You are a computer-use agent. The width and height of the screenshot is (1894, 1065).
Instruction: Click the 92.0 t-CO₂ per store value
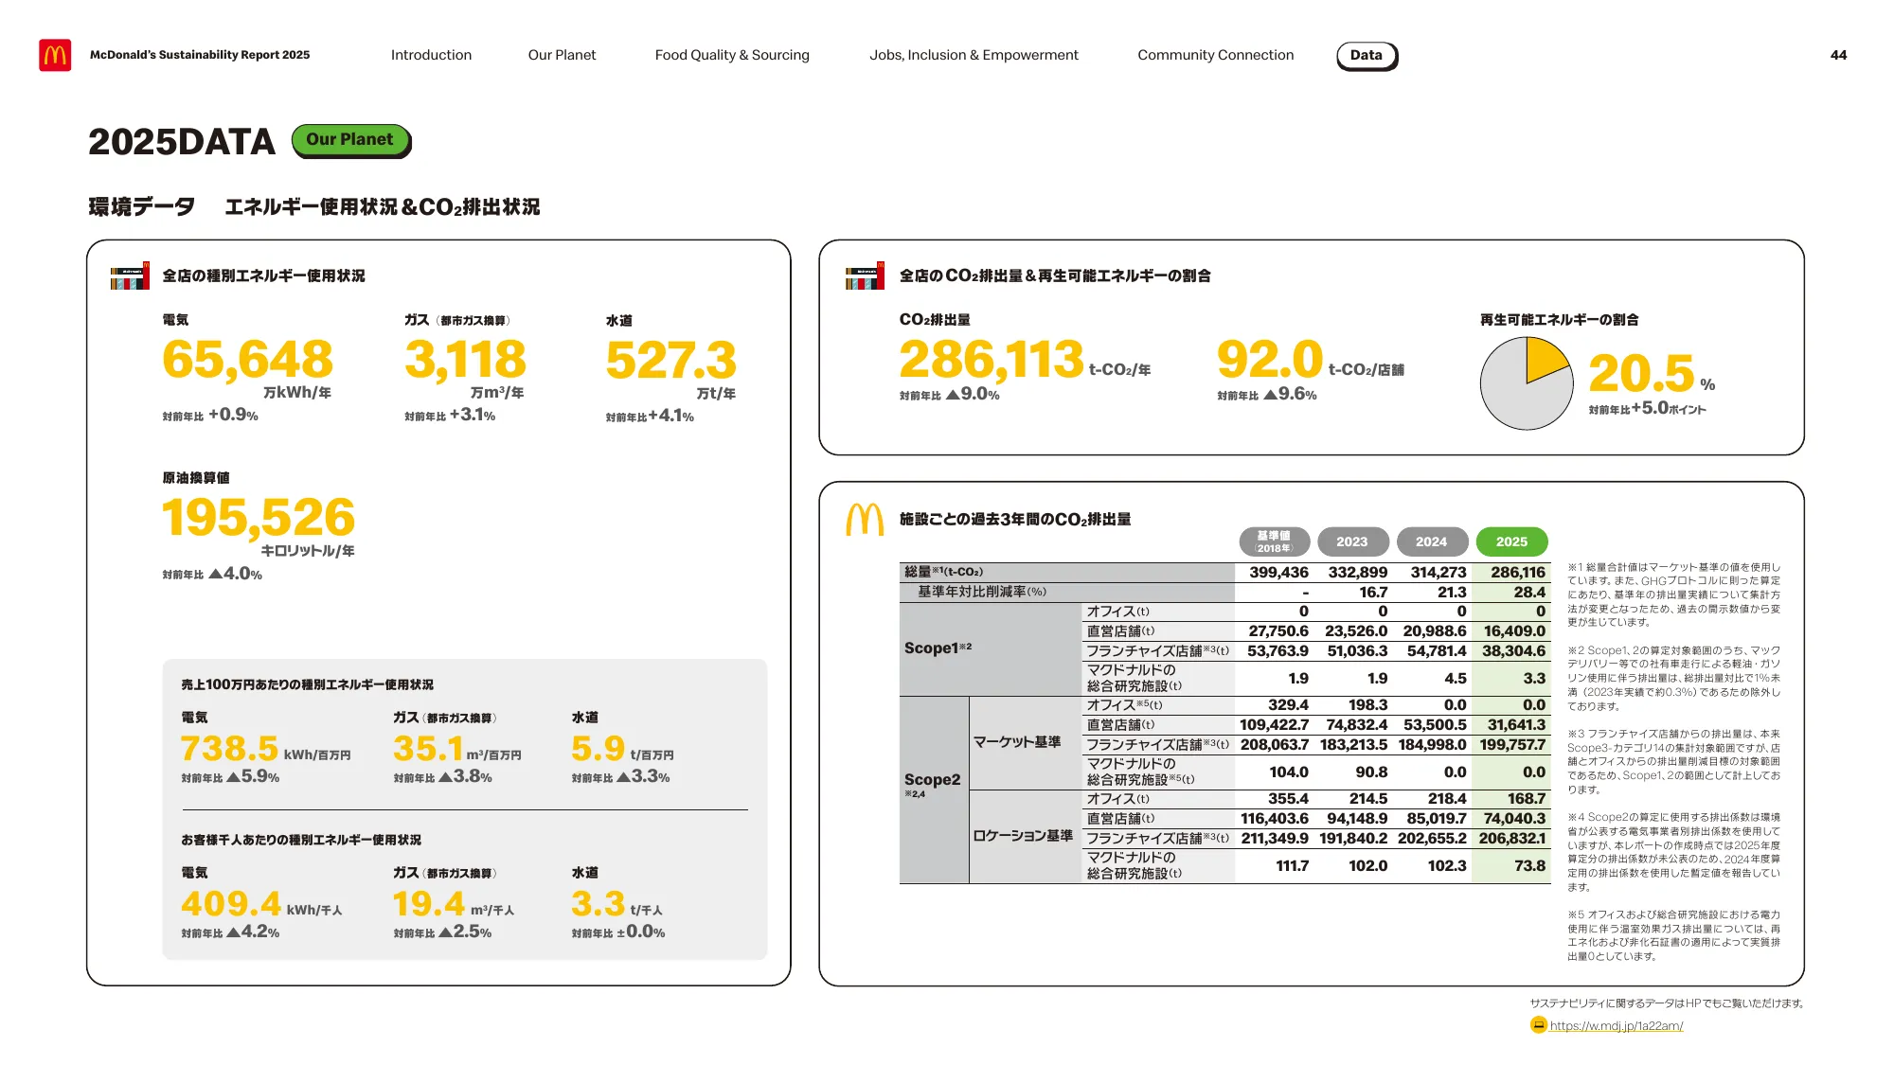coord(1269,360)
